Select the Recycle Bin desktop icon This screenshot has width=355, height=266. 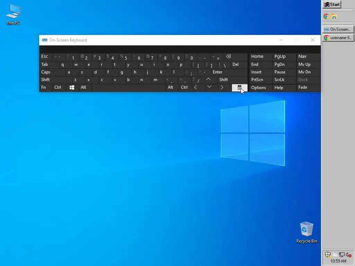click(307, 232)
